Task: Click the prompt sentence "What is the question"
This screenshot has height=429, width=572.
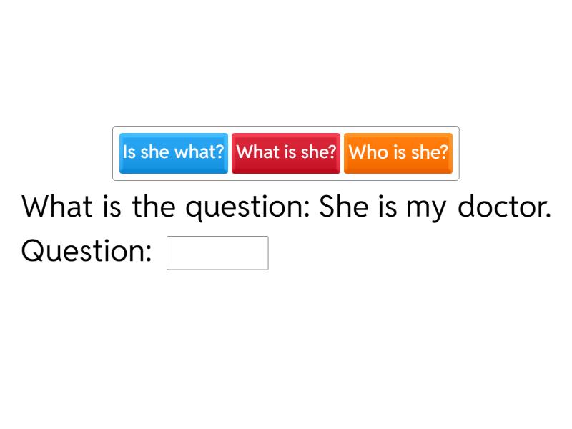Action: pos(166,207)
